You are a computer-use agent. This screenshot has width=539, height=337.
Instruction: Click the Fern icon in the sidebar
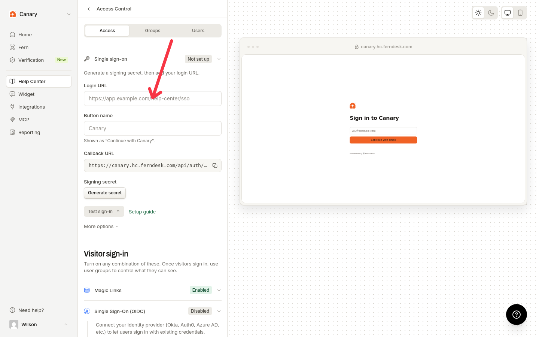[x=12, y=47]
